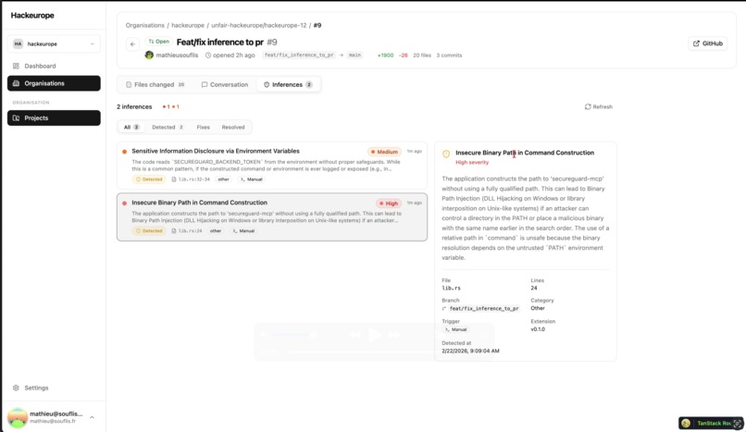The height and width of the screenshot is (432, 746).
Task: Select Insecure Binary Path inference card
Action: tap(272, 216)
